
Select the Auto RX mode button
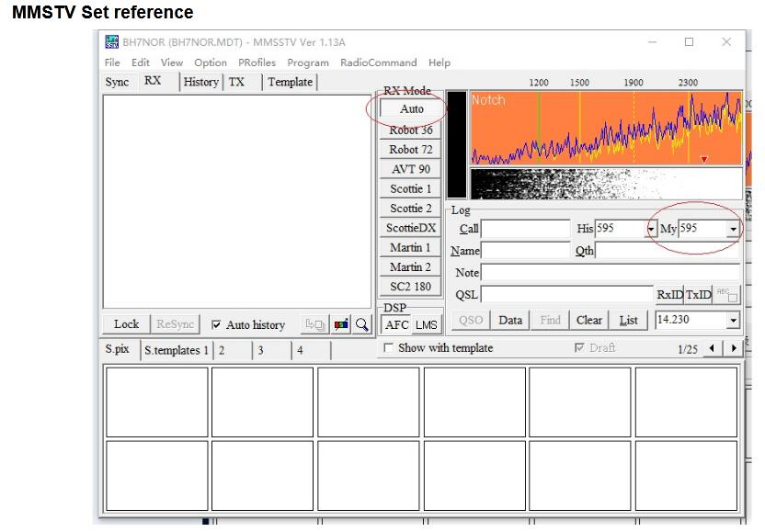point(412,109)
